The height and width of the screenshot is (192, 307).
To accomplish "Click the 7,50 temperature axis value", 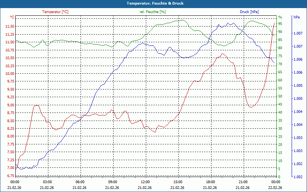I will pyautogui.click(x=11, y=152).
